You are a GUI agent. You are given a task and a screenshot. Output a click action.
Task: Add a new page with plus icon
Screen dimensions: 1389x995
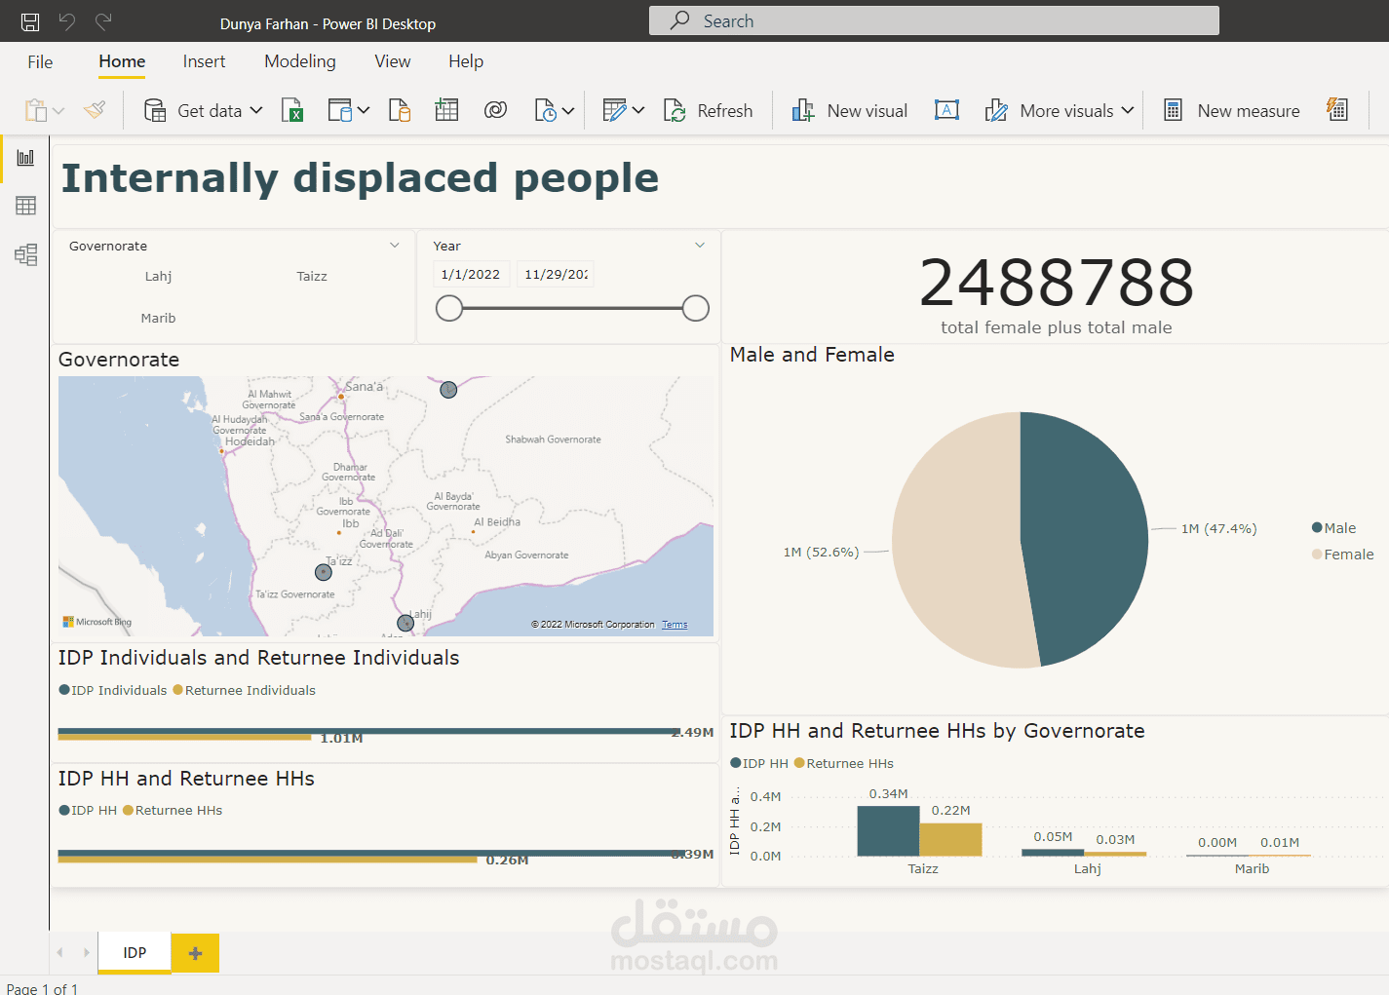[x=195, y=953]
